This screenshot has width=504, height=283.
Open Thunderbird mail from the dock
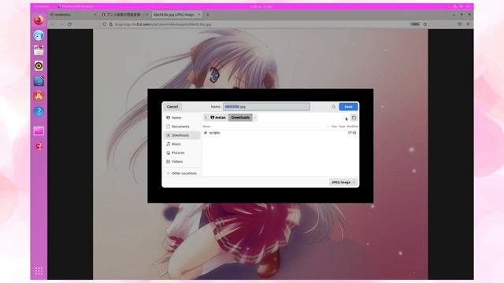39,35
